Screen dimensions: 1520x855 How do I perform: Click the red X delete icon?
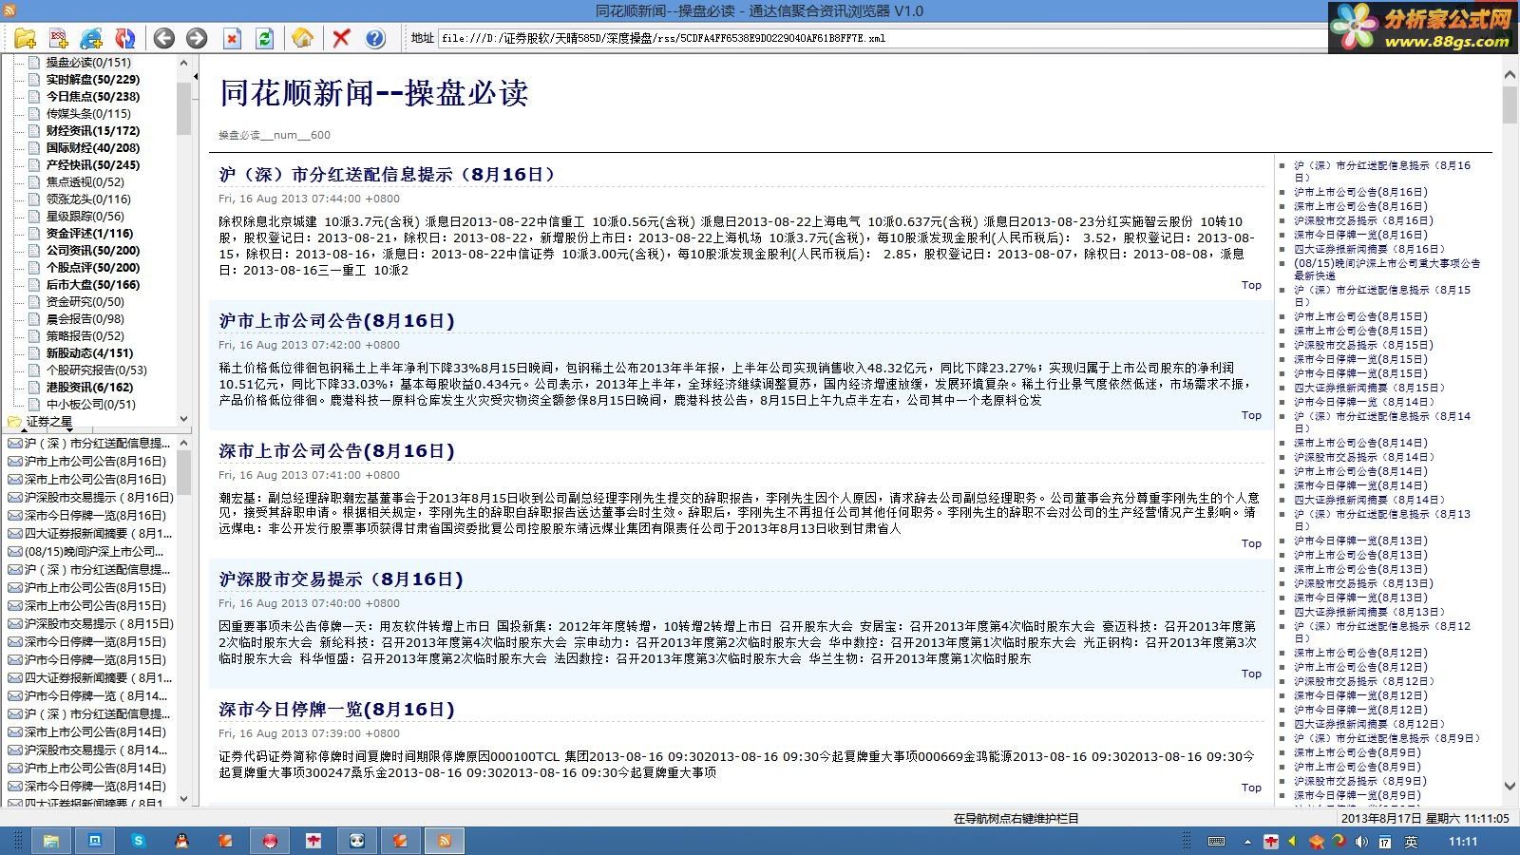(341, 39)
